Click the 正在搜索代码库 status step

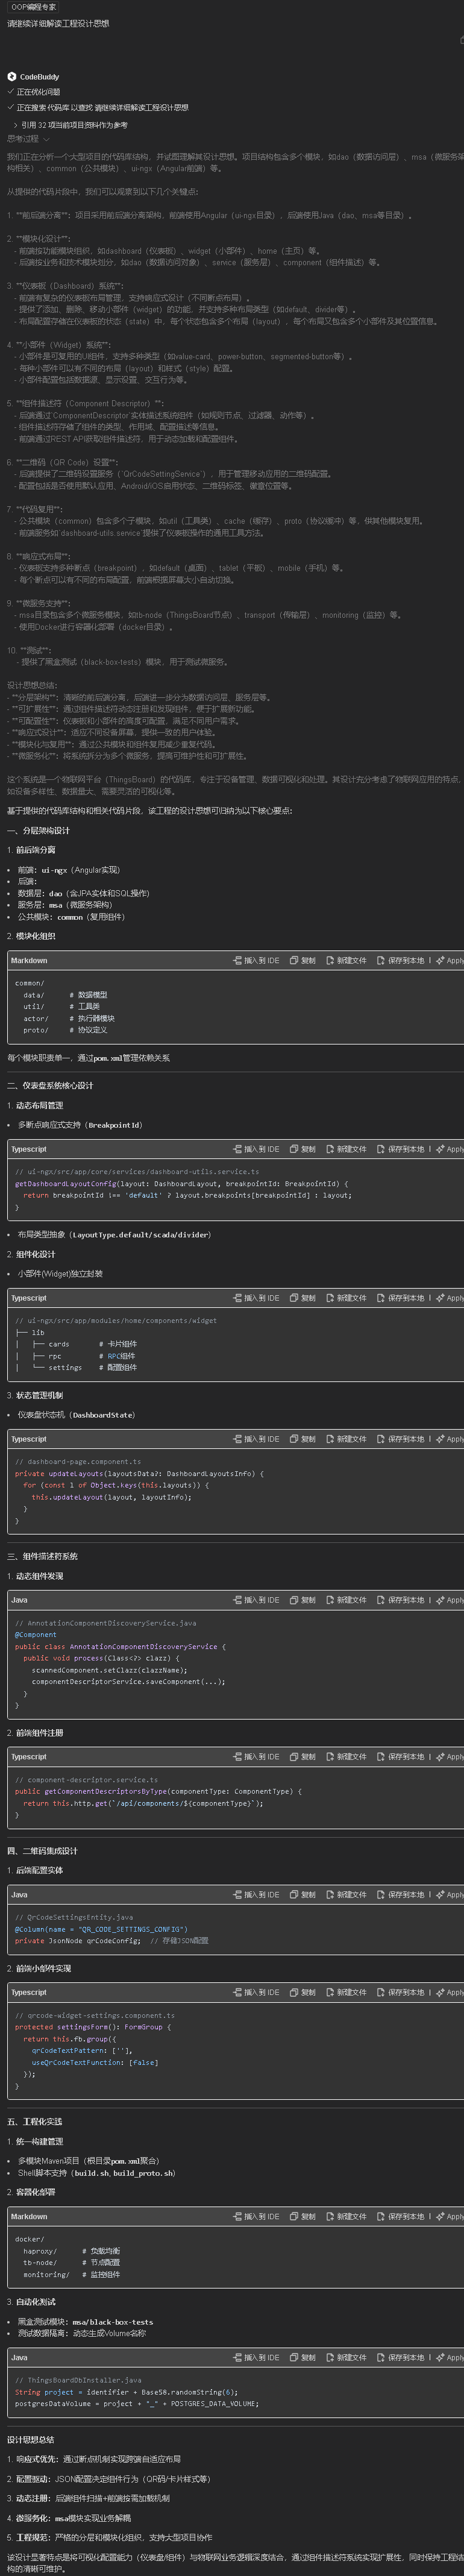(x=100, y=108)
